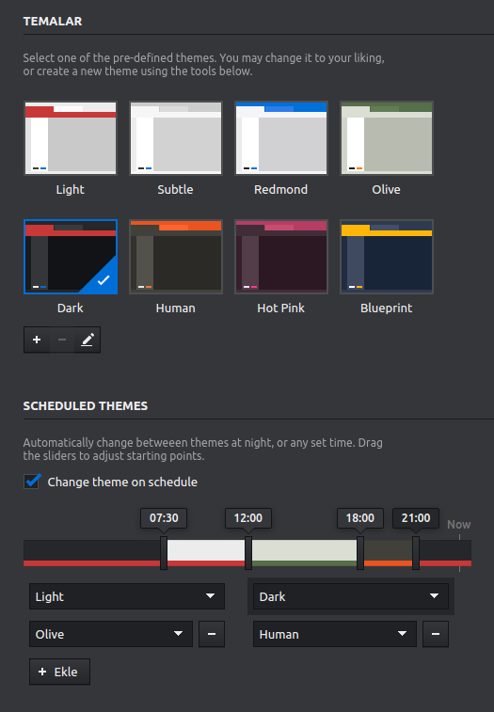
Task: Apply the Blueprint theme
Action: (x=387, y=257)
